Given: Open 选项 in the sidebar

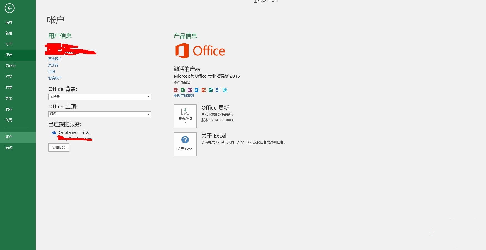Looking at the screenshot, I should (x=18, y=148).
